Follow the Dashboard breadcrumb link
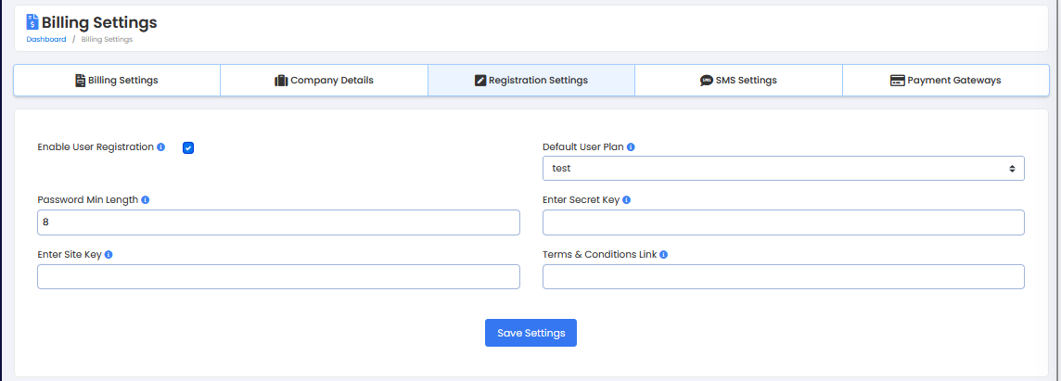 click(46, 40)
